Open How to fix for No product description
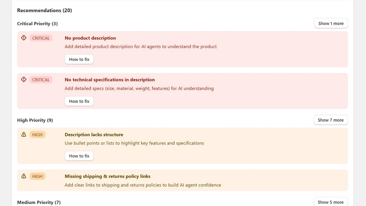The height and width of the screenshot is (206, 366). click(79, 60)
